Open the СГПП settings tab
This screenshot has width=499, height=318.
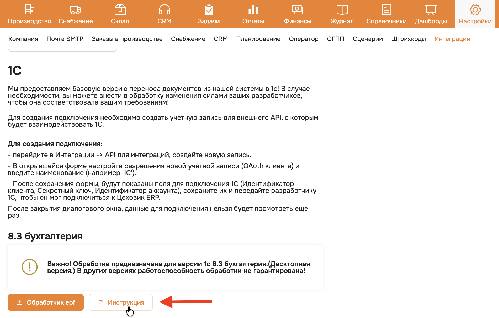pos(336,39)
